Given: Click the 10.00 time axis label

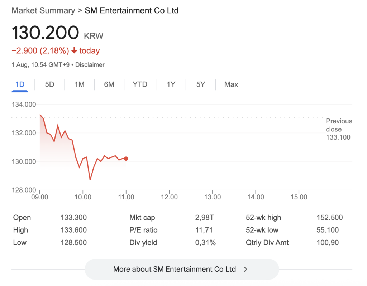Looking at the screenshot, I should [83, 197].
